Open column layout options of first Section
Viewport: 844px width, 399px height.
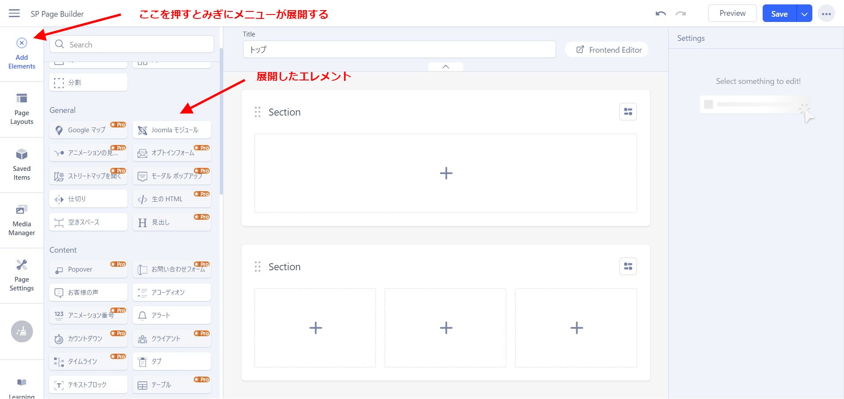pos(628,112)
